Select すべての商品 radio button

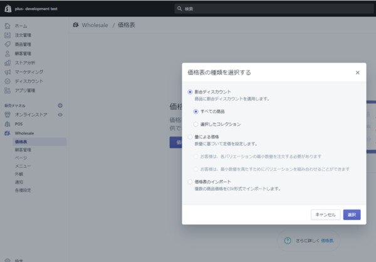pyautogui.click(x=196, y=112)
